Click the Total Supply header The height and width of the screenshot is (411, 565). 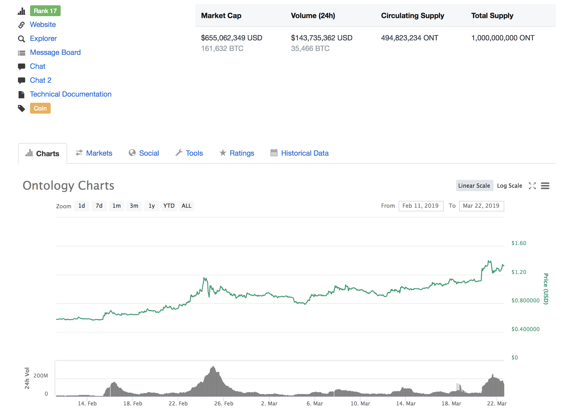pos(492,16)
